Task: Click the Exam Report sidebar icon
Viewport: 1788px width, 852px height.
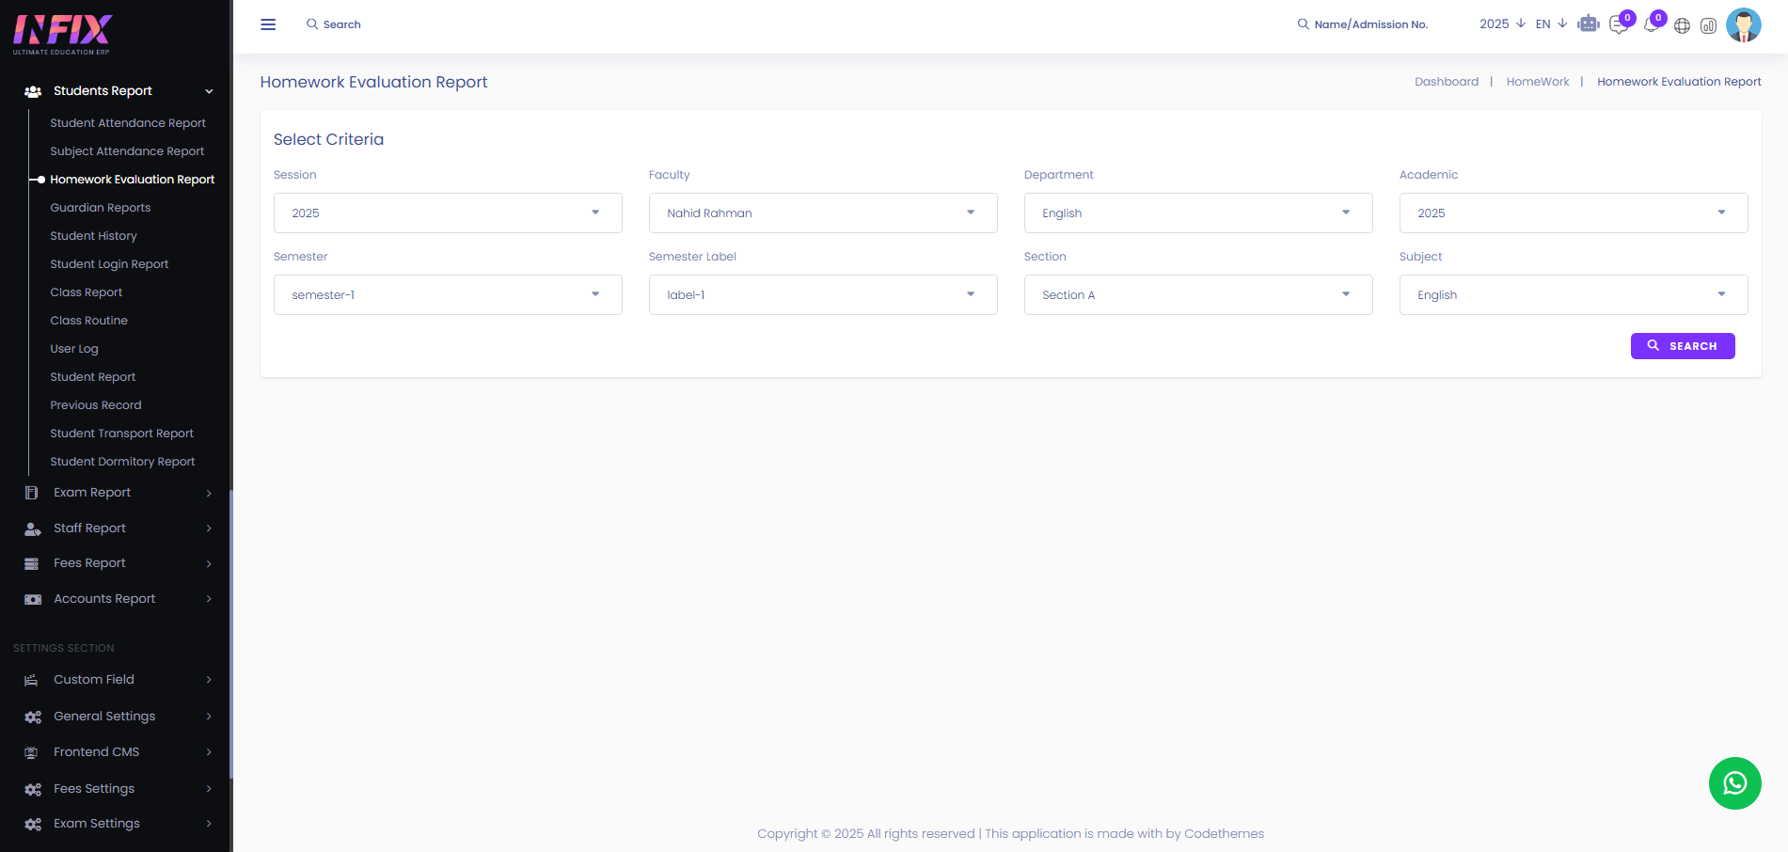Action: (x=32, y=493)
